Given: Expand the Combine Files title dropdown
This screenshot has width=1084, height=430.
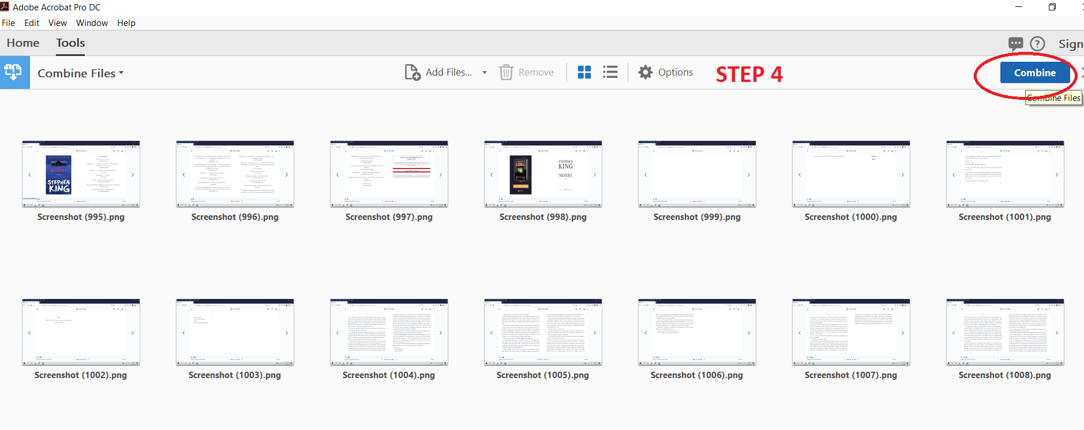Looking at the screenshot, I should click(121, 73).
